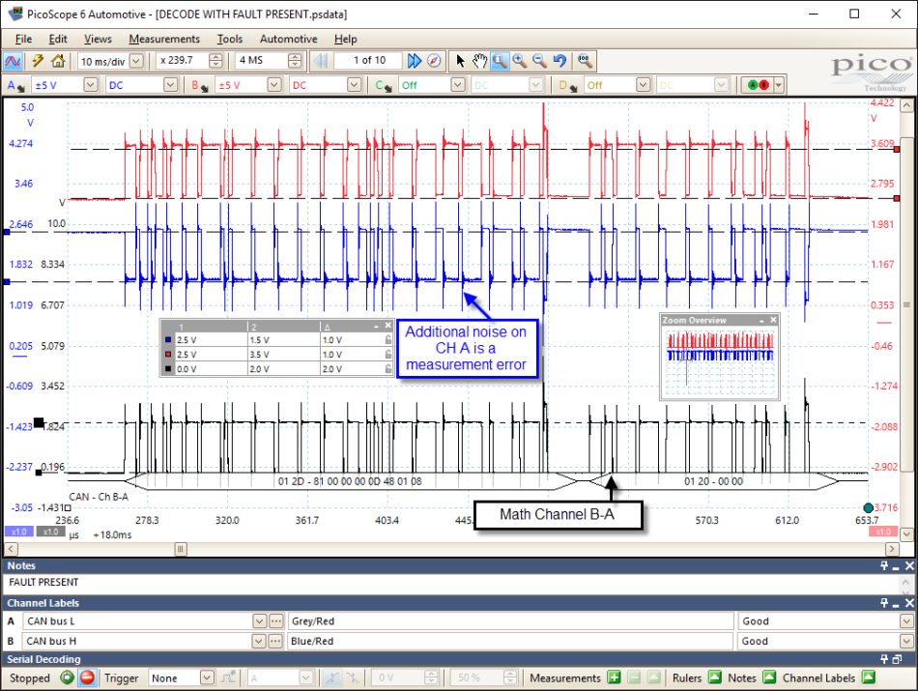
Task: Click the ellipsis button beside CAN bus H
Action: (275, 641)
